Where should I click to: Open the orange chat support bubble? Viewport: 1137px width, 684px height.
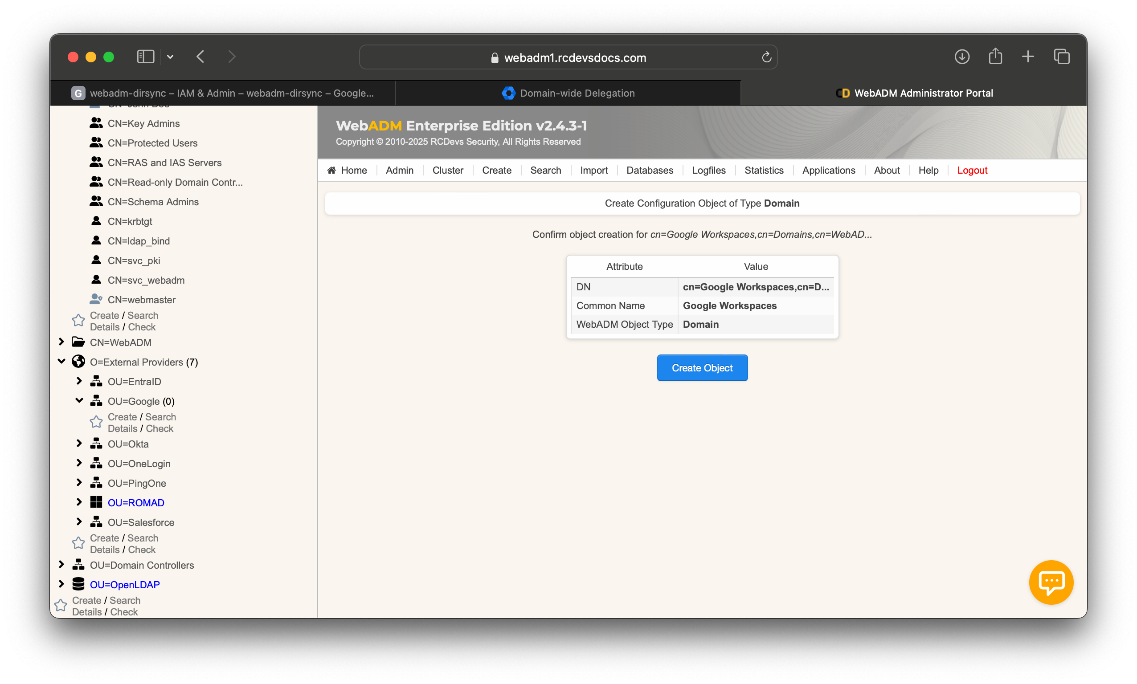(1051, 582)
